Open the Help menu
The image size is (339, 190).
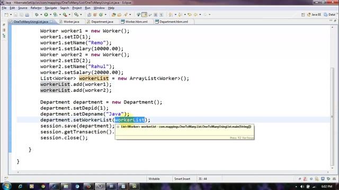click(x=111, y=8)
